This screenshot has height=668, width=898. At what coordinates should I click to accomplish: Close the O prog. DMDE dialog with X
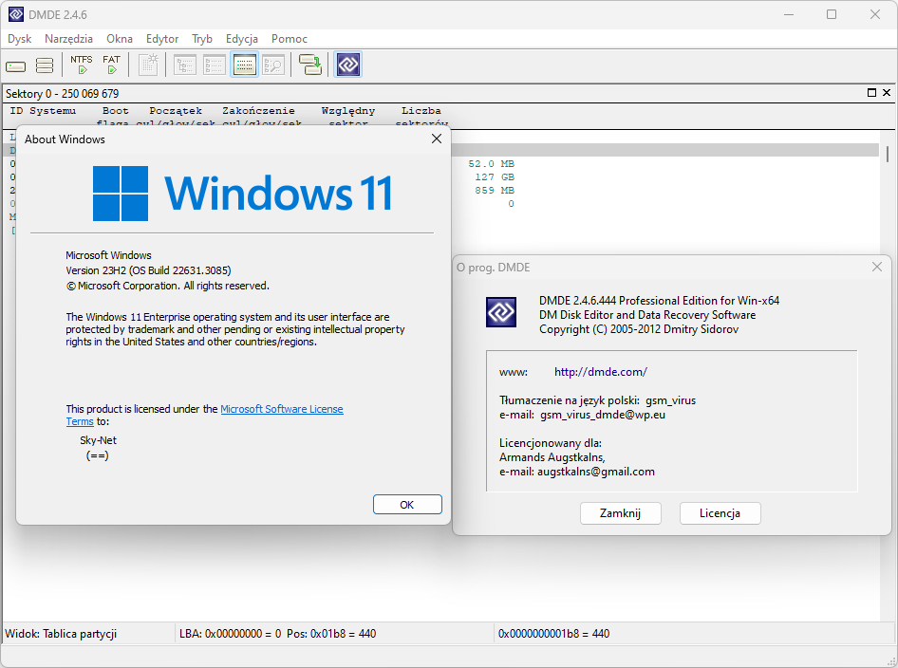coord(877,267)
